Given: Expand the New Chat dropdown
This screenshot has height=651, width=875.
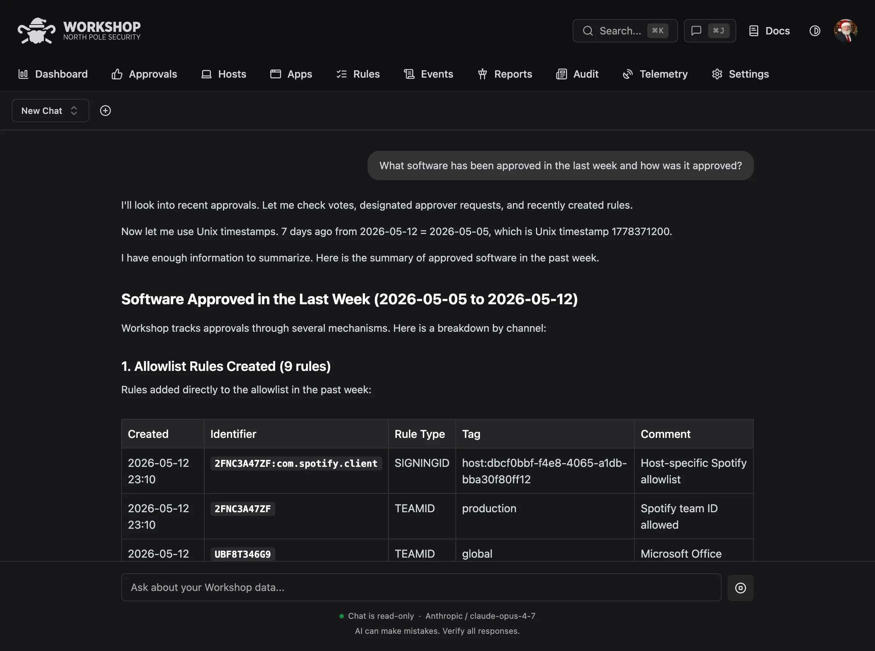Looking at the screenshot, I should tap(51, 111).
